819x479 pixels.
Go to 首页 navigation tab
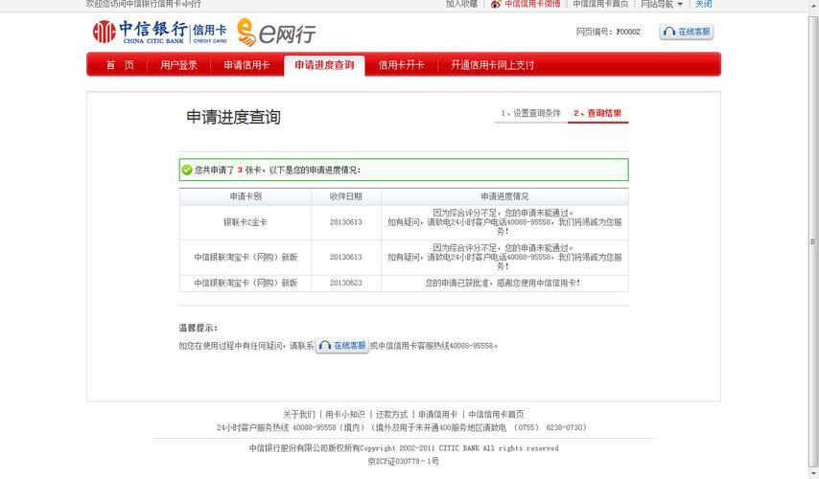(120, 65)
